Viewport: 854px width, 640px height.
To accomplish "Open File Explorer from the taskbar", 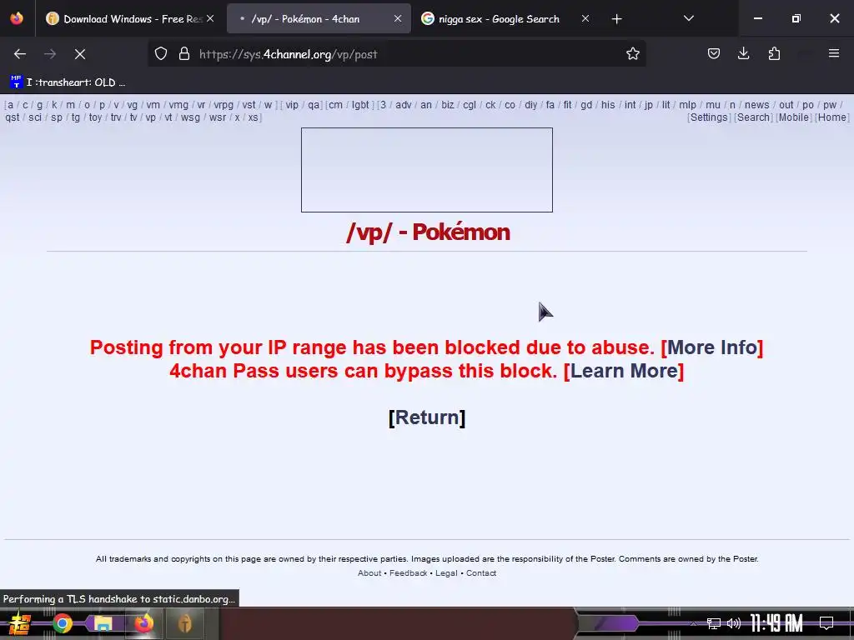I will [x=103, y=623].
